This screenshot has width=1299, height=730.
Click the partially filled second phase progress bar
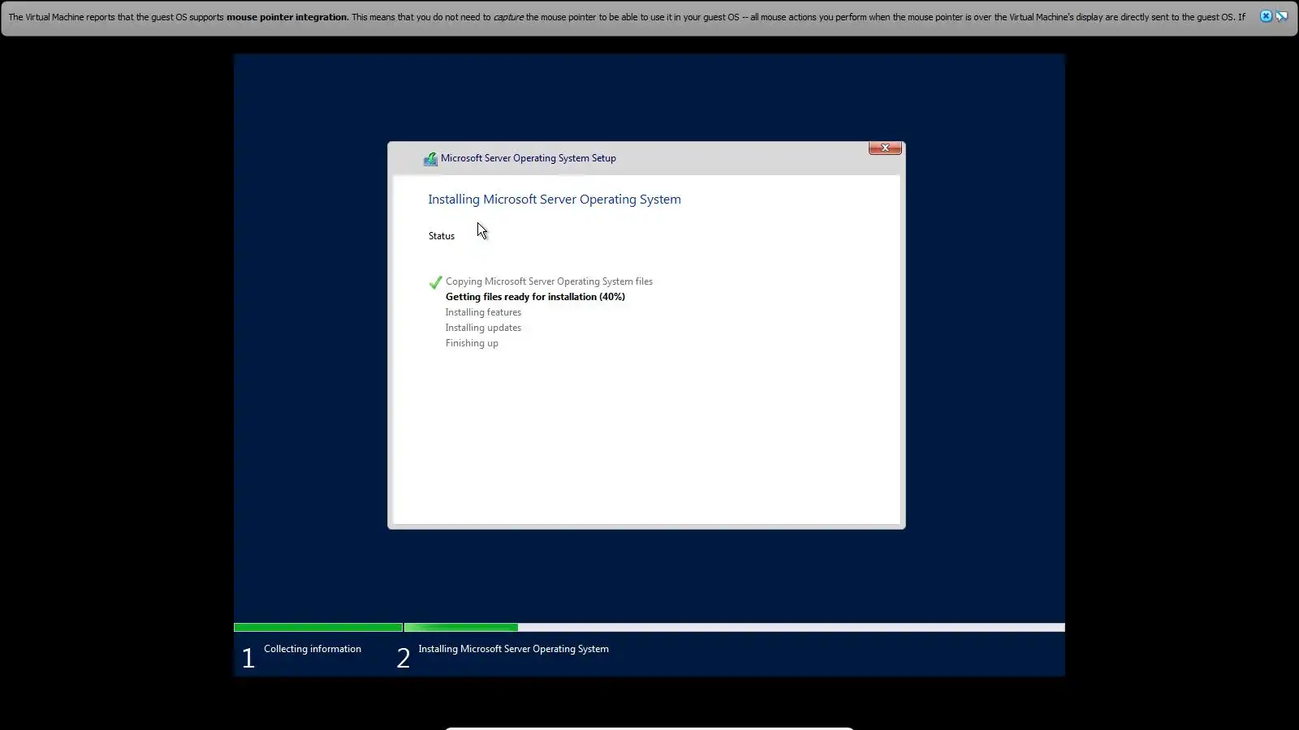pyautogui.click(x=735, y=628)
